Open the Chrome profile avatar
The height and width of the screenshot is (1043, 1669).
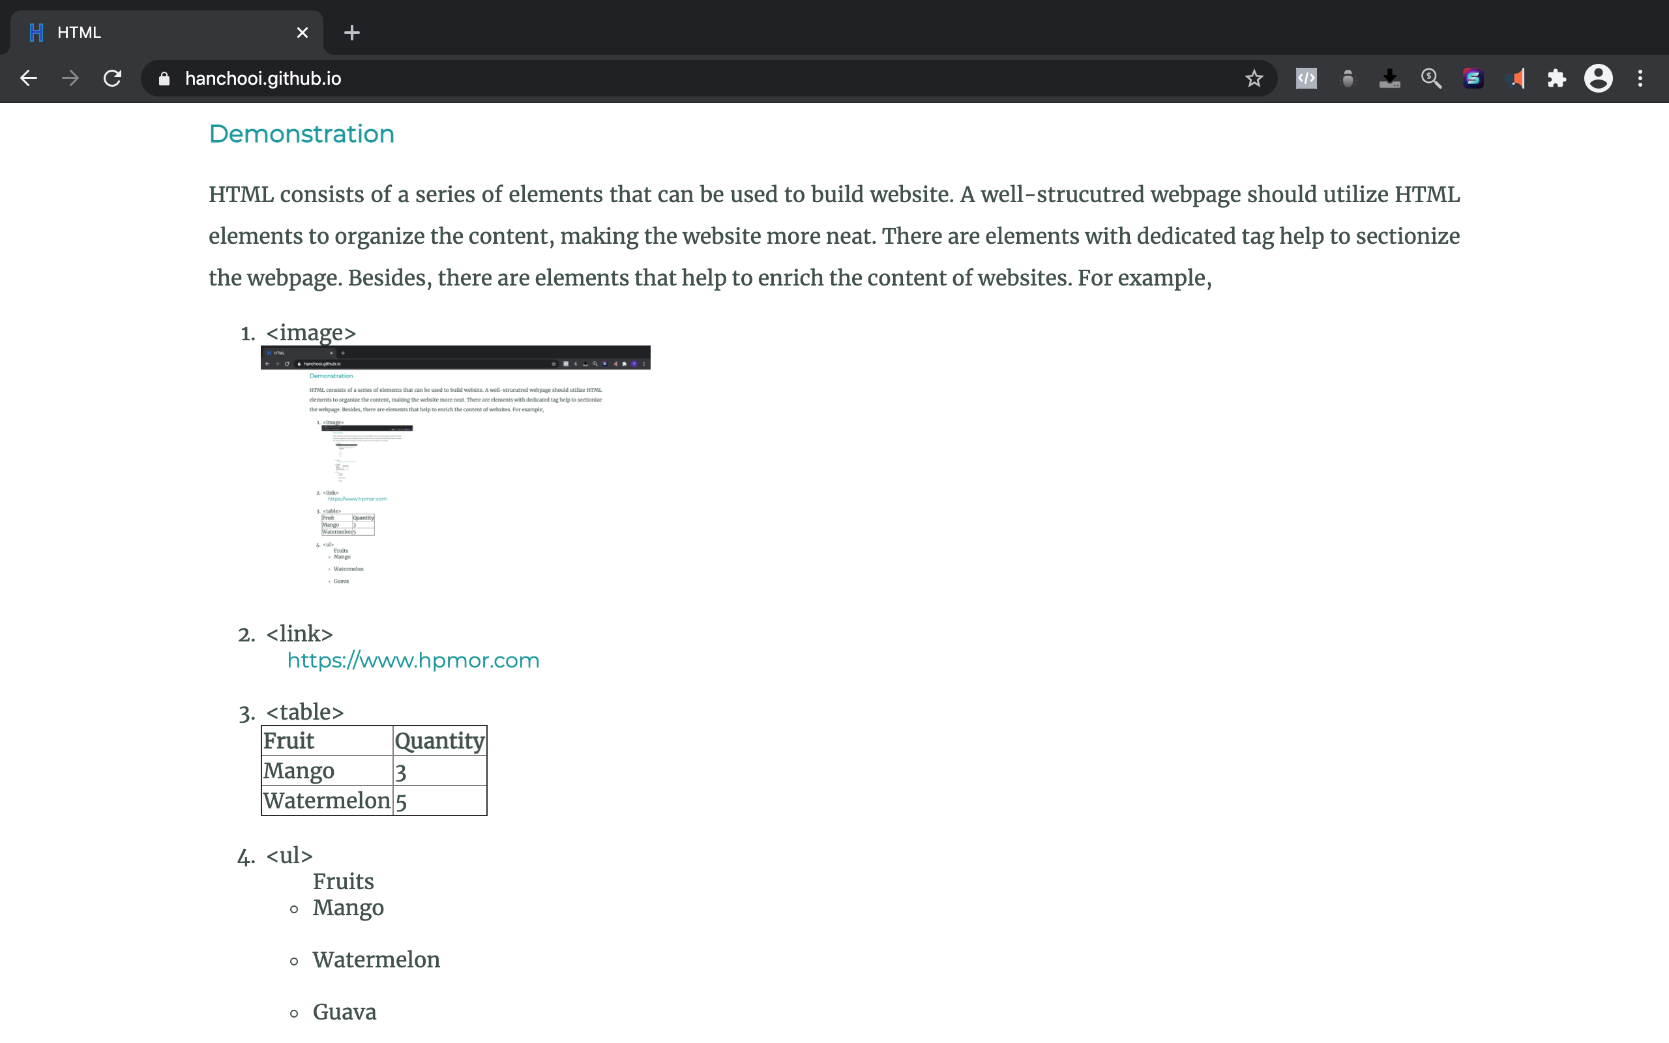tap(1598, 79)
